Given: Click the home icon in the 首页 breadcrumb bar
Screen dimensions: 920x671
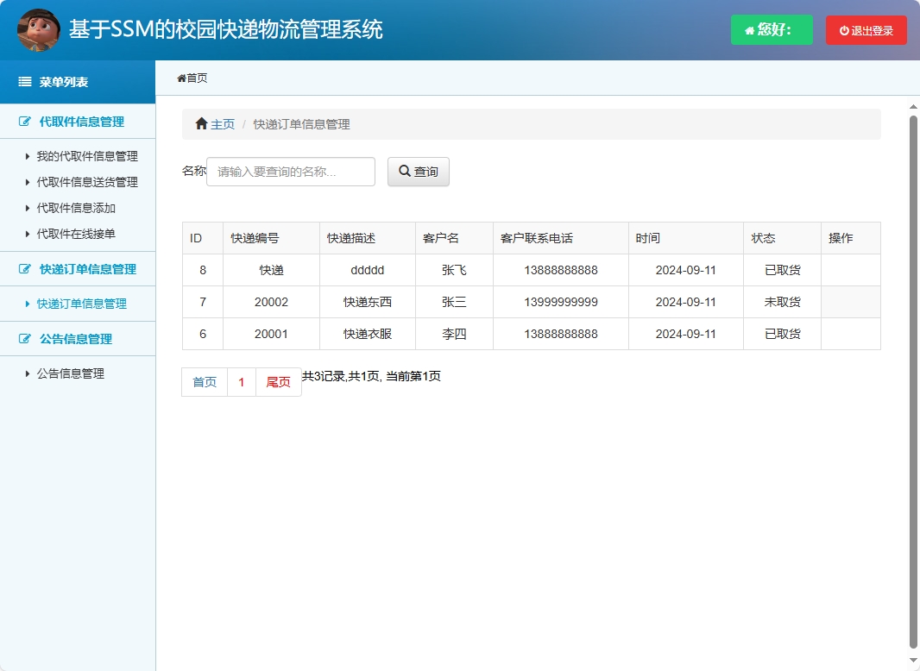Looking at the screenshot, I should (x=180, y=77).
